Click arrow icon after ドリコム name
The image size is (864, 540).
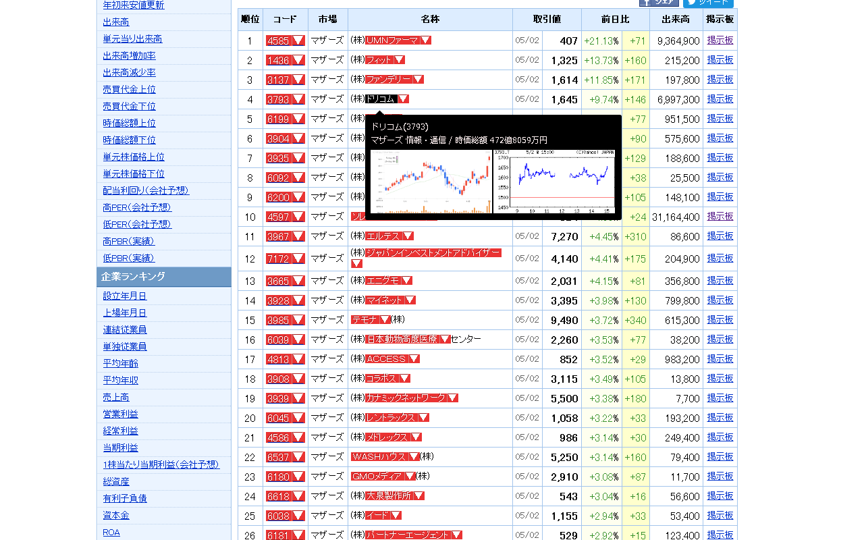pos(403,99)
